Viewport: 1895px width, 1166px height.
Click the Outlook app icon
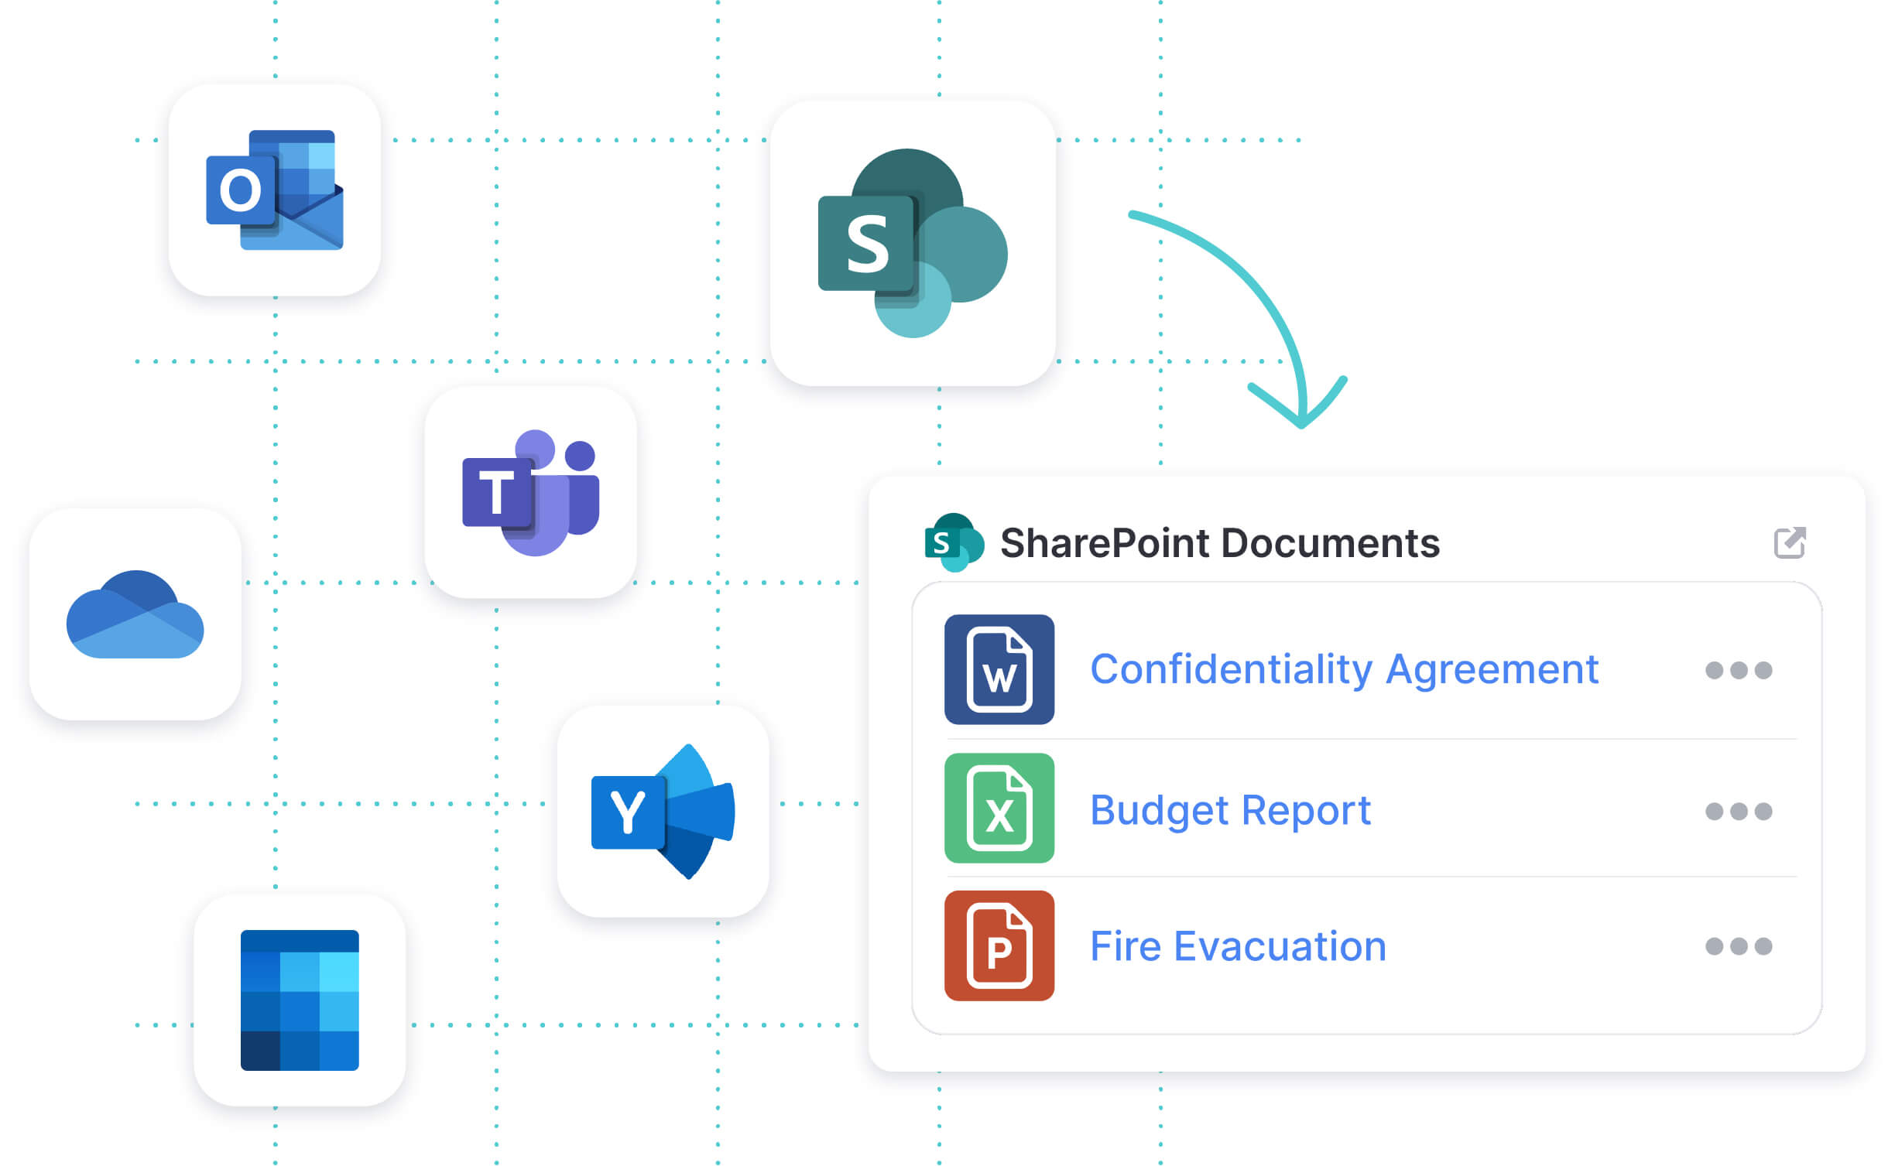tap(275, 190)
